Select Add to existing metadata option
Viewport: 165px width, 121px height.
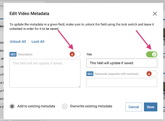click(12, 106)
